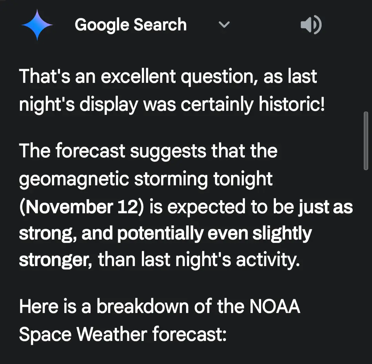Expand the Google Search dropdown chevron

(224, 25)
